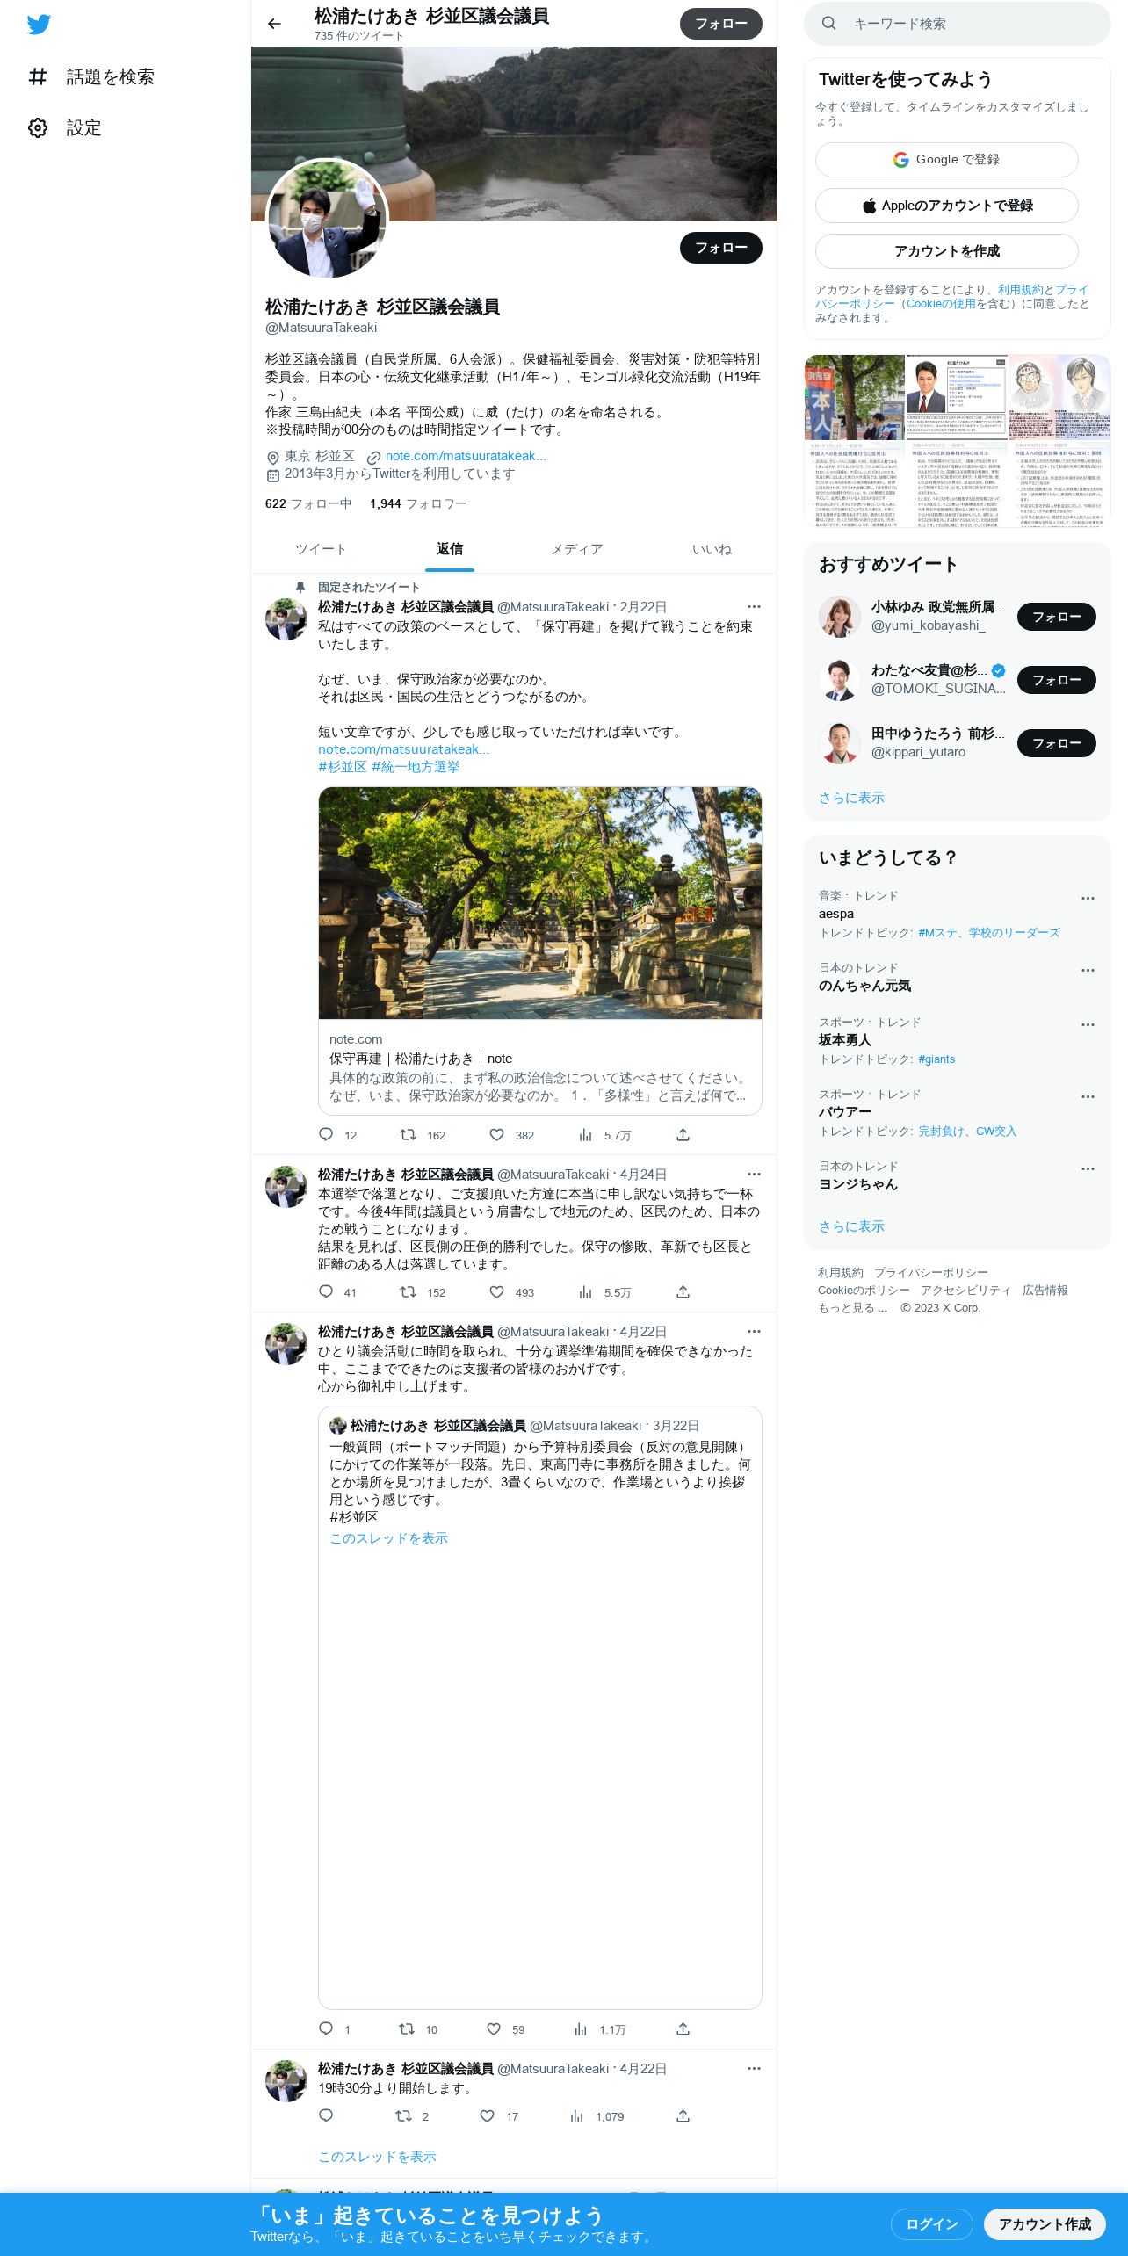1128x2256 pixels.
Task: Open 話題を検索 explore hashtag icon
Action: point(38,76)
